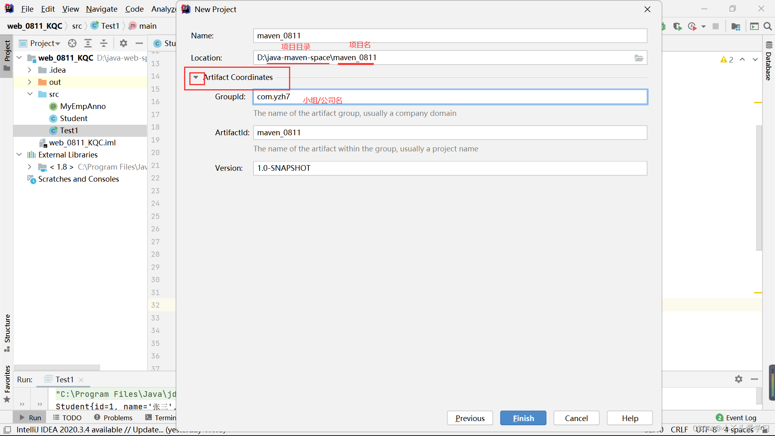
Task: Click Test1 in breadcrumb bar
Action: click(105, 26)
